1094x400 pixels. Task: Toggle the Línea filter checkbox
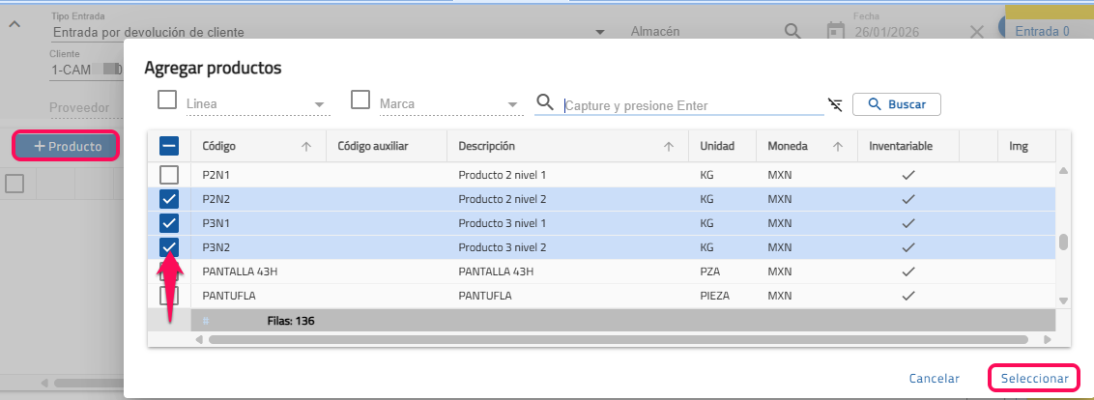point(167,100)
